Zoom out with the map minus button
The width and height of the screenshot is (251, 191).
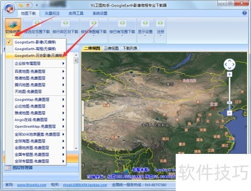(229, 113)
